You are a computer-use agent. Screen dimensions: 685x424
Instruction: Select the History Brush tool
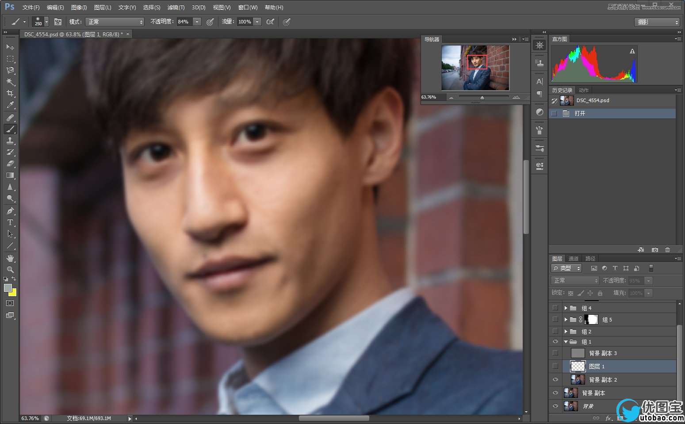click(x=10, y=152)
